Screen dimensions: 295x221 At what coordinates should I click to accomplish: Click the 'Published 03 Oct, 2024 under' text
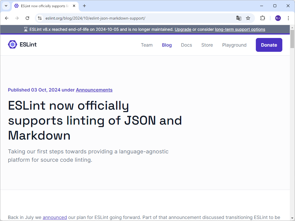[41, 90]
